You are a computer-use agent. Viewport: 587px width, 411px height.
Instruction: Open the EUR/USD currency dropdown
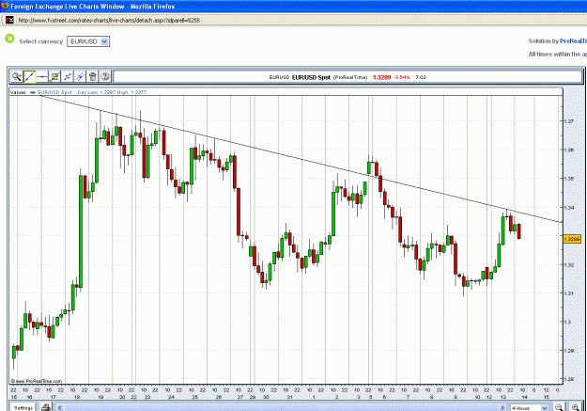coord(88,41)
